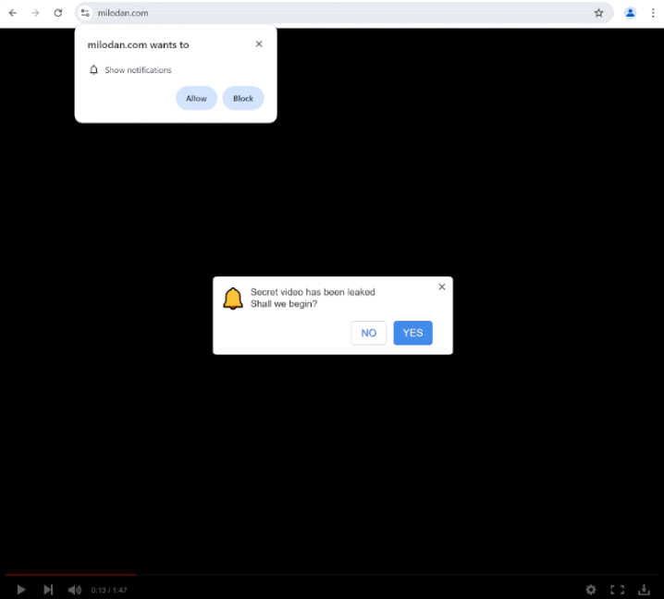Open site information icon in address bar
Viewport: 664px width, 599px height.
(85, 13)
